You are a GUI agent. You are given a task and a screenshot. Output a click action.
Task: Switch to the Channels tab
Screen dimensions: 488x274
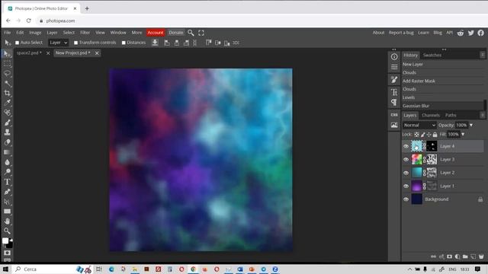point(431,115)
